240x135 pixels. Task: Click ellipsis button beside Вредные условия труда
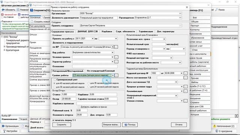pos(185,87)
